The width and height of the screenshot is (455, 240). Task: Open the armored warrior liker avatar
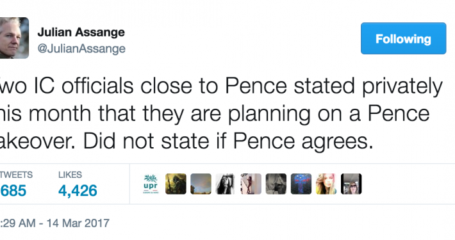176,184
